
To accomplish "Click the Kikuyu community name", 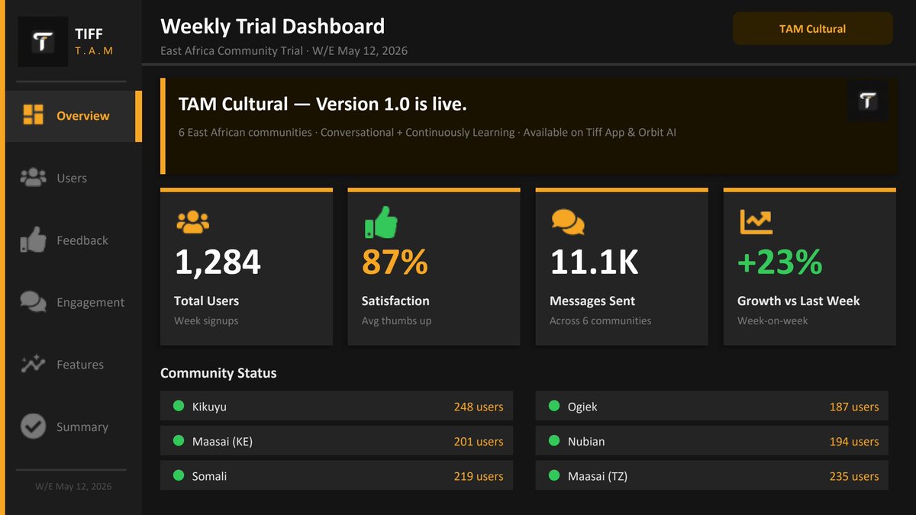I will coord(209,407).
